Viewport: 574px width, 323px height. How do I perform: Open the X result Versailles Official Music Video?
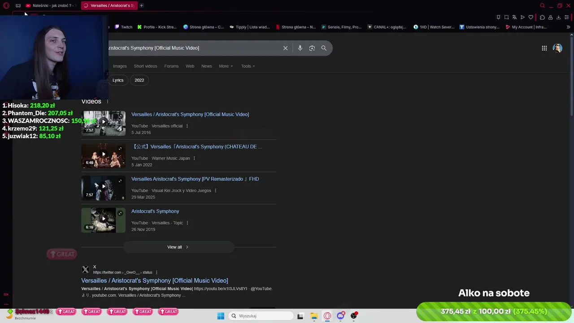click(x=155, y=281)
